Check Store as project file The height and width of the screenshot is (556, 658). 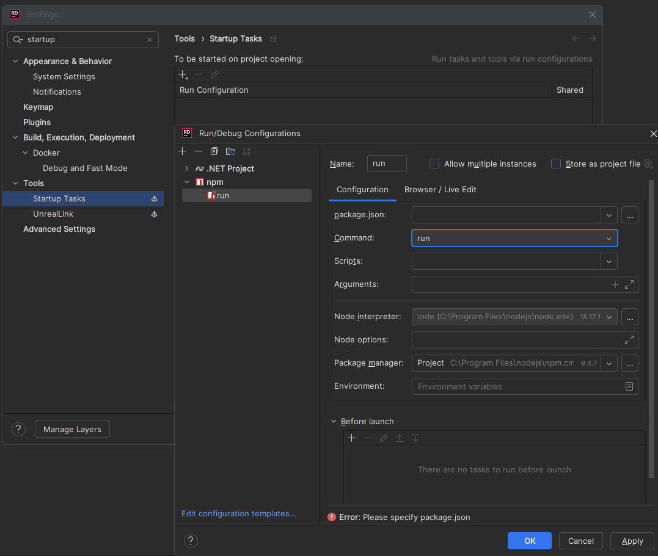point(555,164)
